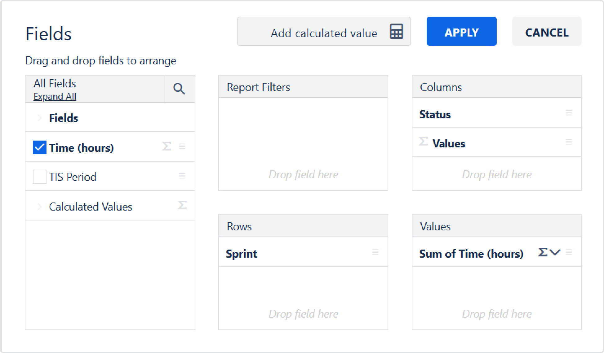604x353 pixels.
Task: Click drag handle on Sum of Time (hours)
Action: coord(569,252)
